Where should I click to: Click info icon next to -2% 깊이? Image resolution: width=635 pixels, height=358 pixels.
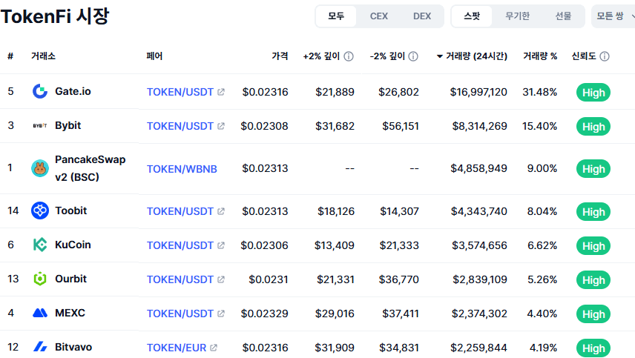[x=413, y=56]
